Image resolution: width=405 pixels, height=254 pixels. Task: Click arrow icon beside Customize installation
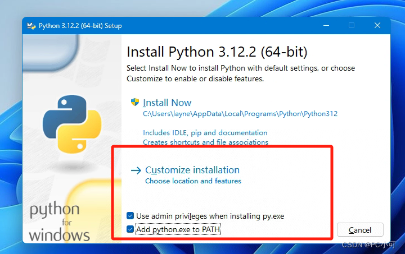pyautogui.click(x=136, y=170)
